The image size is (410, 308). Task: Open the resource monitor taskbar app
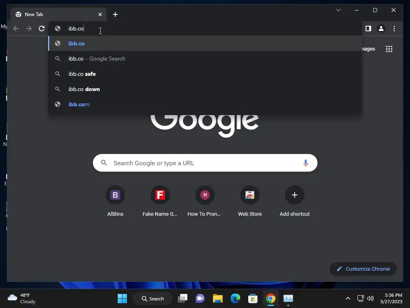(x=288, y=298)
